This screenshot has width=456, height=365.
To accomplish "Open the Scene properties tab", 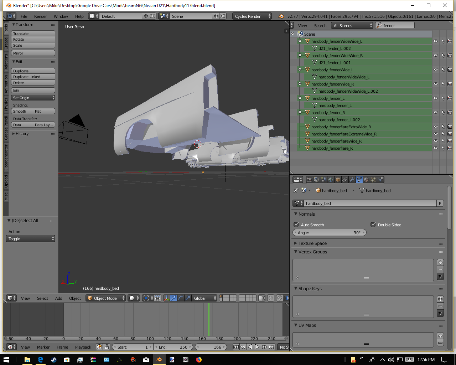I will (x=323, y=180).
